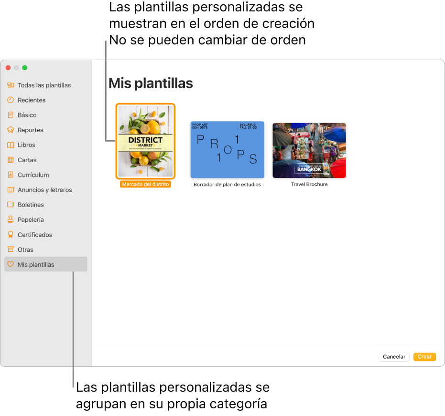Click the Reportes graduation cap icon
Screen dimensions: 445x416
point(11,130)
